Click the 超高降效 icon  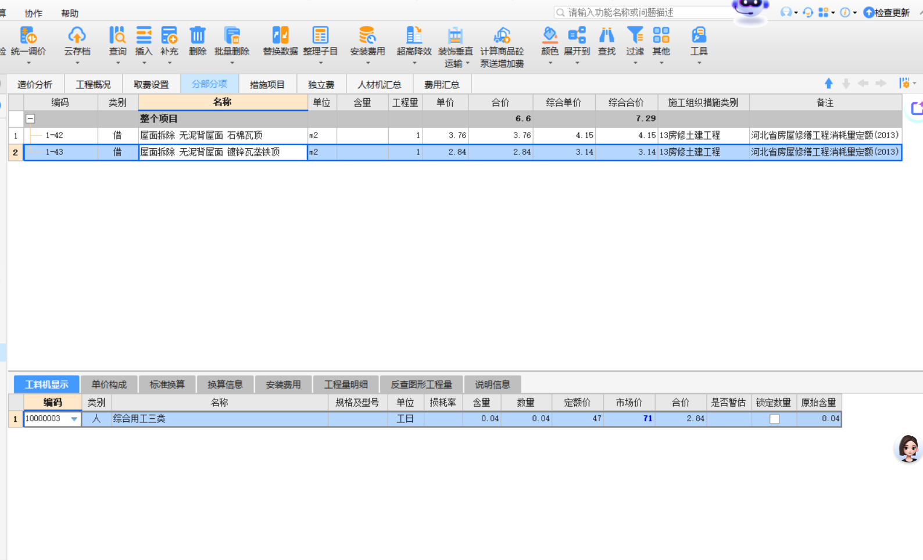point(414,35)
